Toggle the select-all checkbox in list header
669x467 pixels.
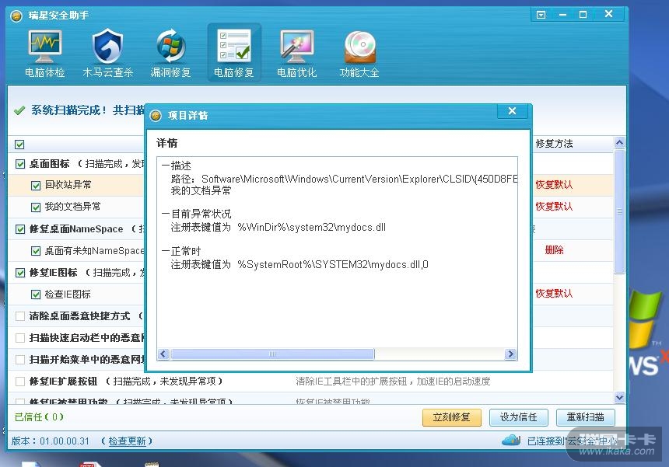[19, 145]
